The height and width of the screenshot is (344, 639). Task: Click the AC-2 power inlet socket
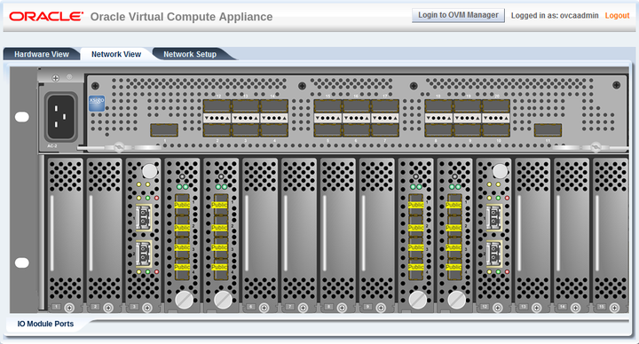60,116
